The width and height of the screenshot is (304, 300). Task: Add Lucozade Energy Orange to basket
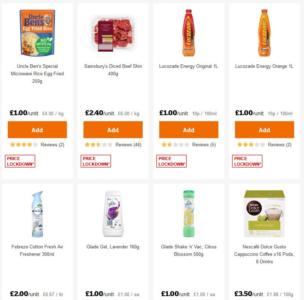(x=264, y=130)
